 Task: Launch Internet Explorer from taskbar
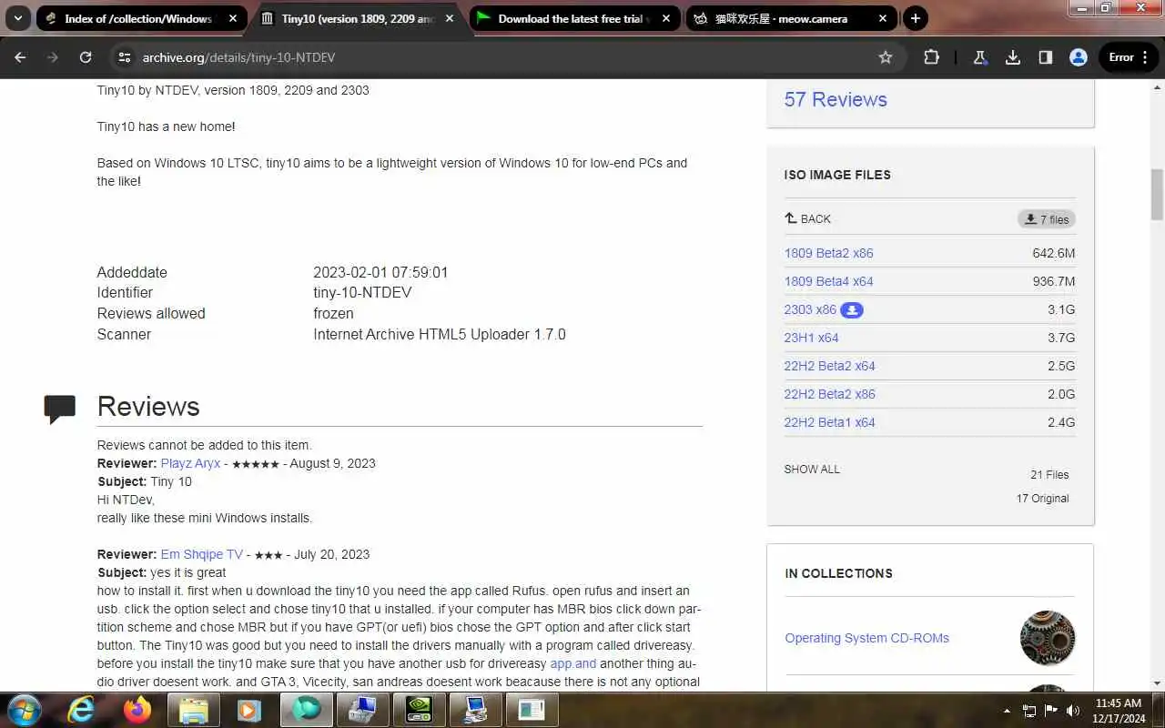tap(81, 710)
